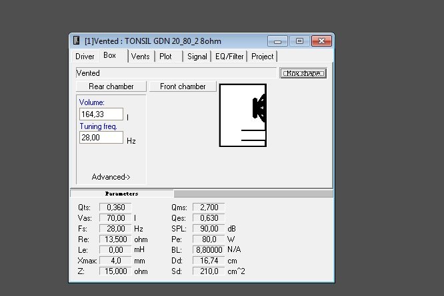Click the Fs value 28,00
The image size is (444, 296).
[115, 229]
